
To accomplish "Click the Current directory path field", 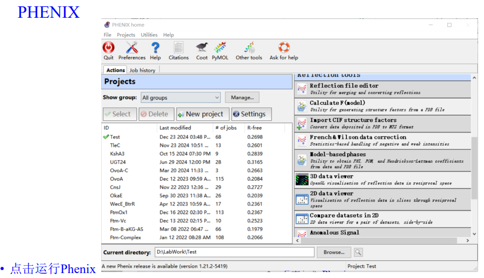I will [234, 252].
